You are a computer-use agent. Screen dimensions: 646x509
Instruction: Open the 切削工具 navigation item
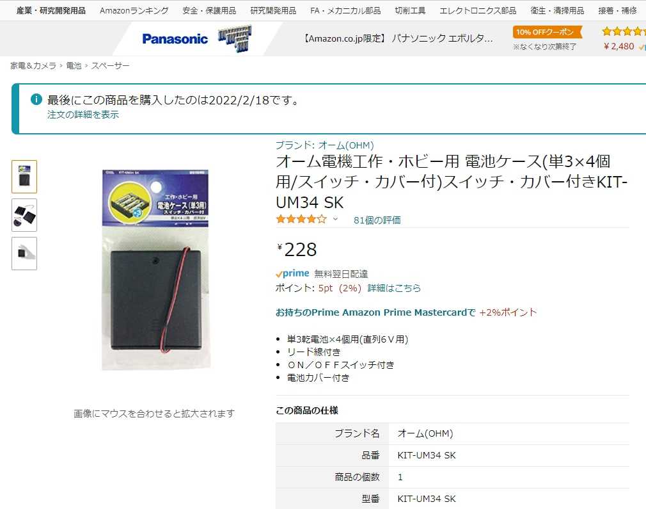tap(410, 11)
